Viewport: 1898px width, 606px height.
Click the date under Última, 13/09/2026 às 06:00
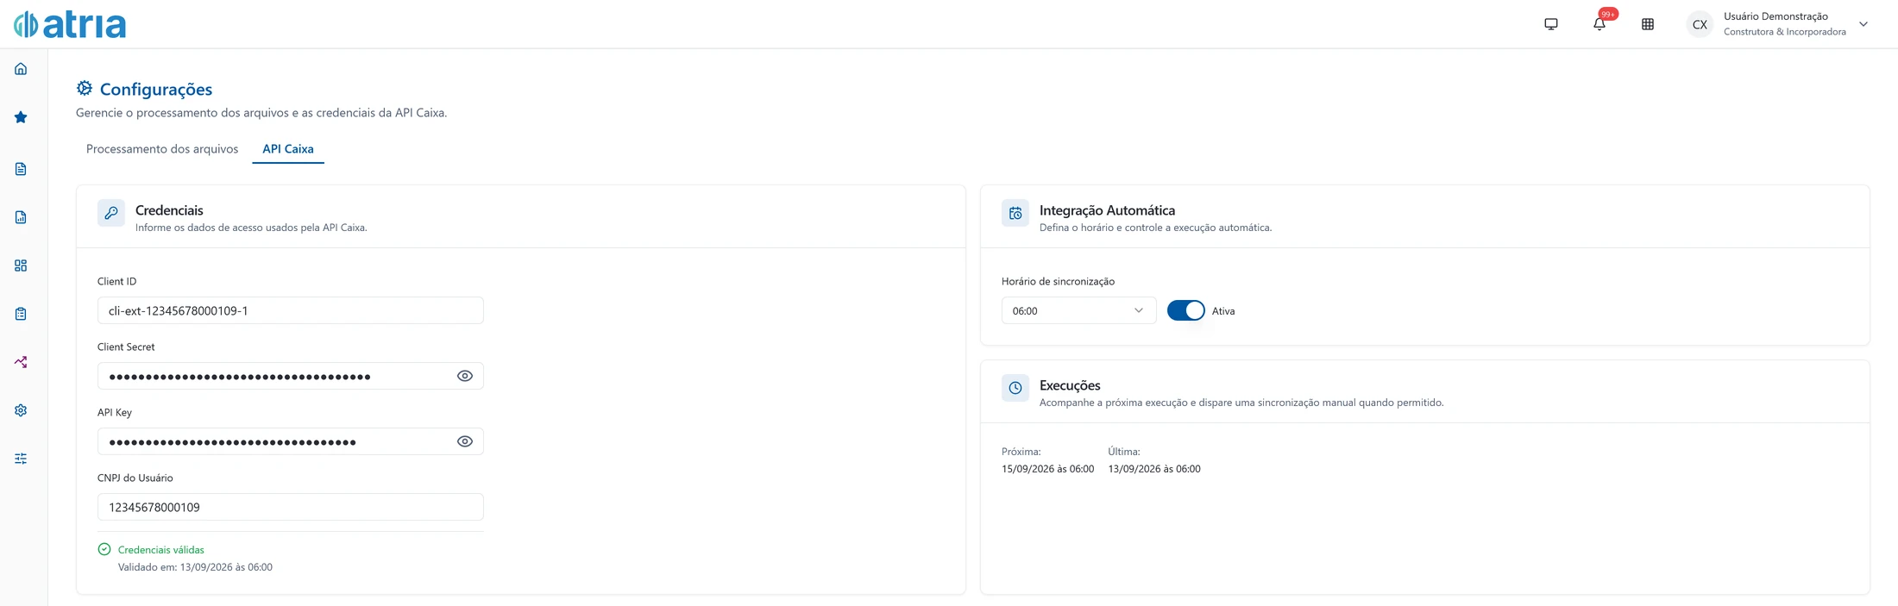[x=1154, y=469]
